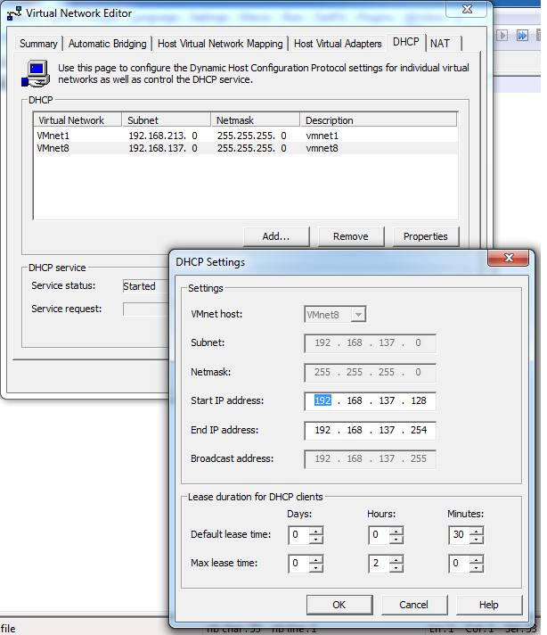
Task: Click the Virtual Network Editor title bar icon
Action: pos(14,12)
